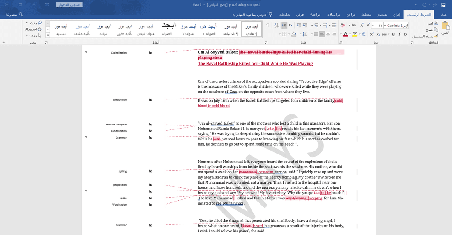The height and width of the screenshot is (235, 452).
Task: Expand the styles gallery More arrow
Action: click(x=48, y=35)
